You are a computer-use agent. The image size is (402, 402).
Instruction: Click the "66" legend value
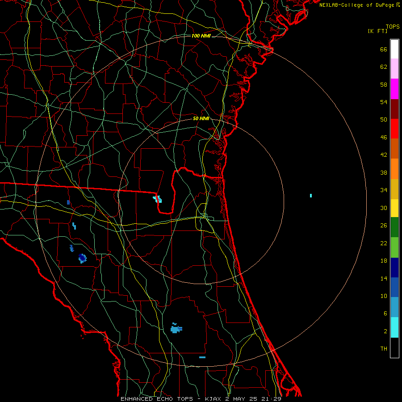click(384, 50)
